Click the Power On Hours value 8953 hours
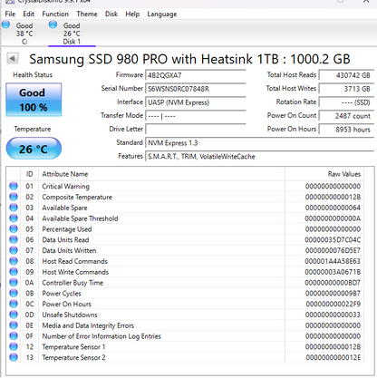Image resolution: width=377 pixels, height=378 pixels. (x=346, y=130)
